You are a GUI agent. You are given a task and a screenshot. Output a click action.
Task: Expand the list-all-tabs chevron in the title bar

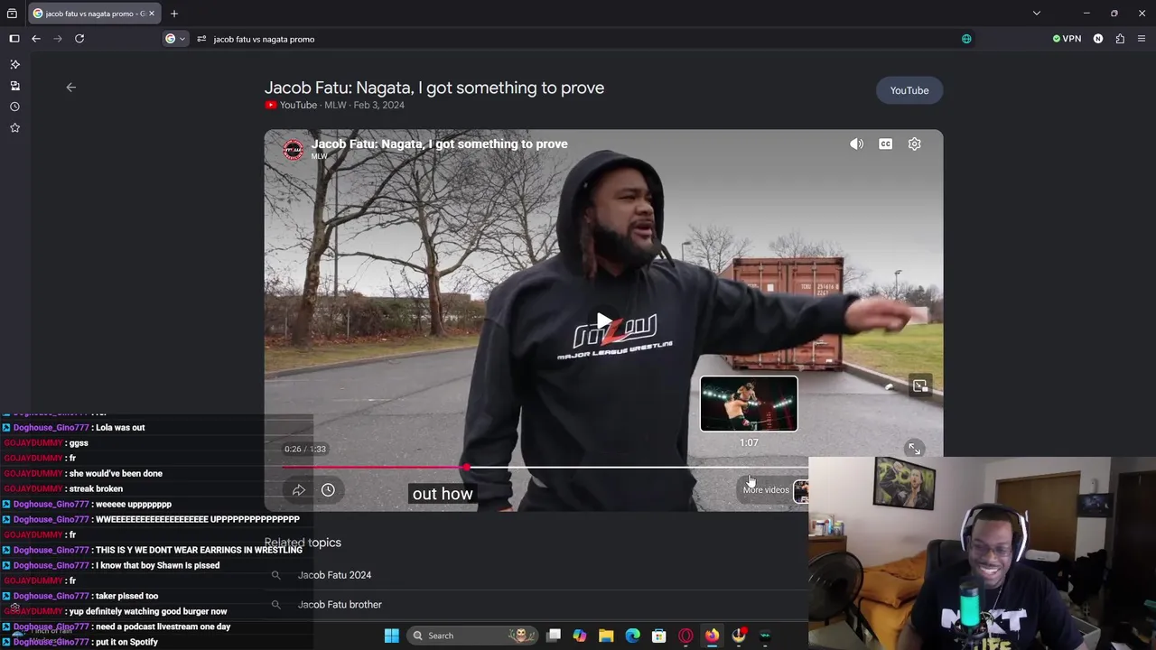[x=1037, y=14]
